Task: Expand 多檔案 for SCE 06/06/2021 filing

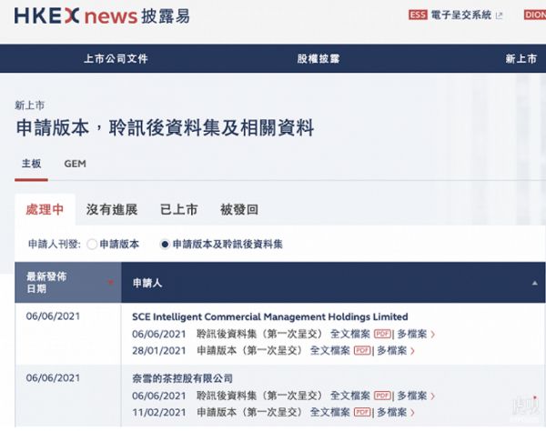Action: pyautogui.click(x=414, y=334)
